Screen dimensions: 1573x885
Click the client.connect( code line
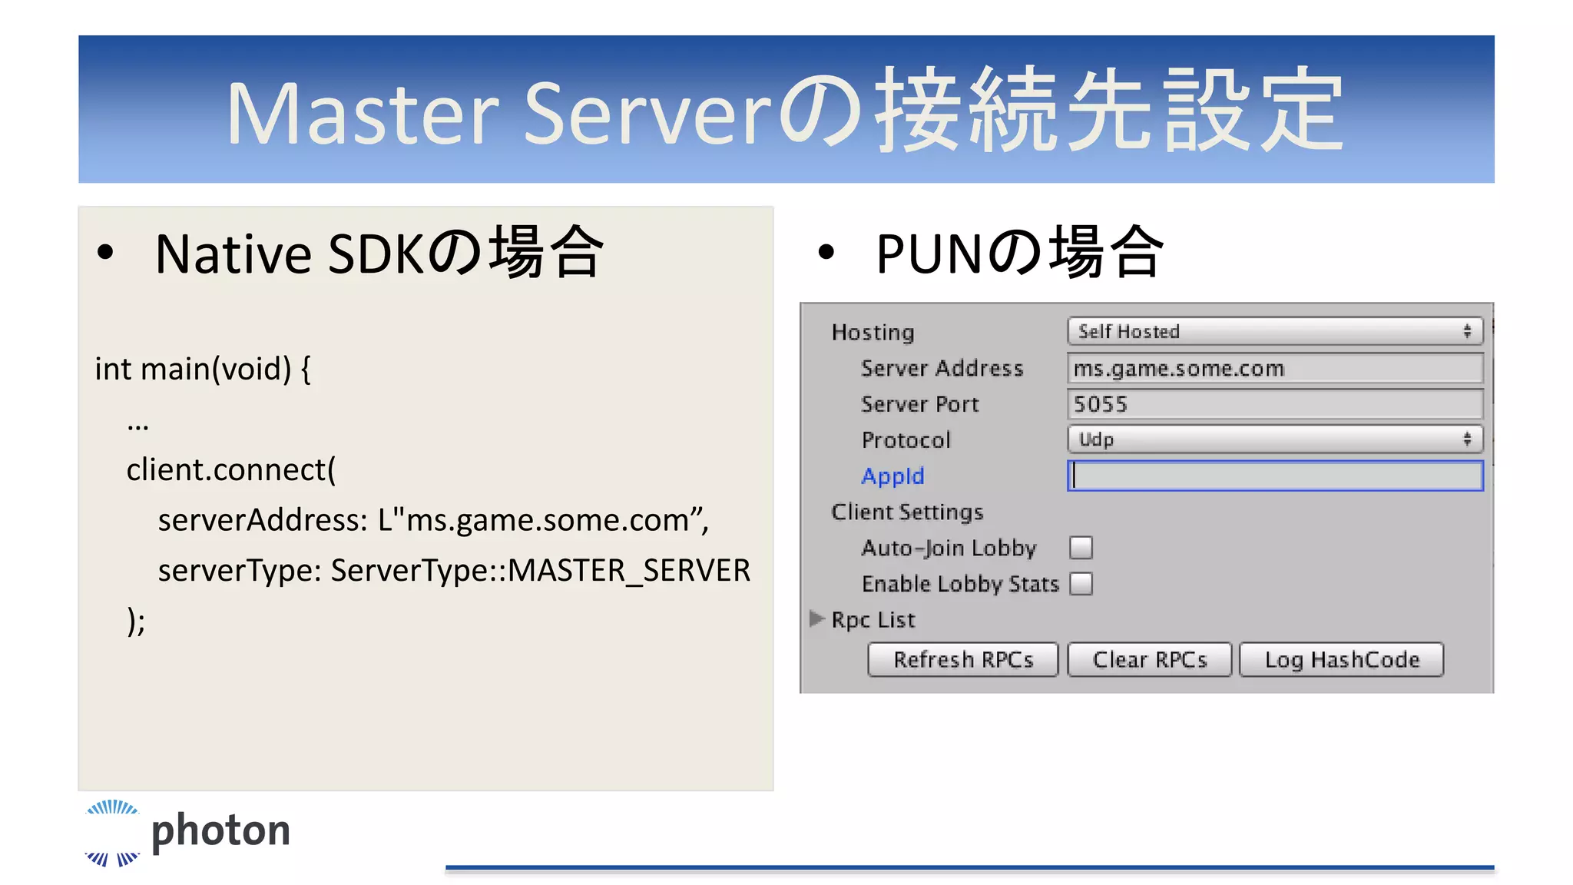pyautogui.click(x=231, y=469)
